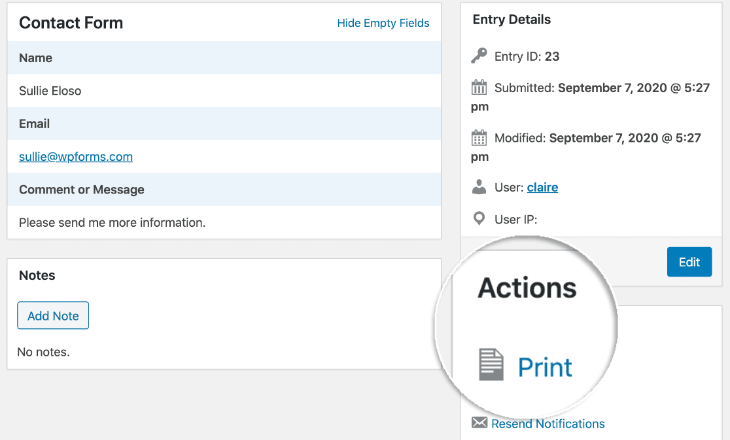This screenshot has width=730, height=440.
Task: Click the Modified date calendar icon
Action: click(x=479, y=138)
